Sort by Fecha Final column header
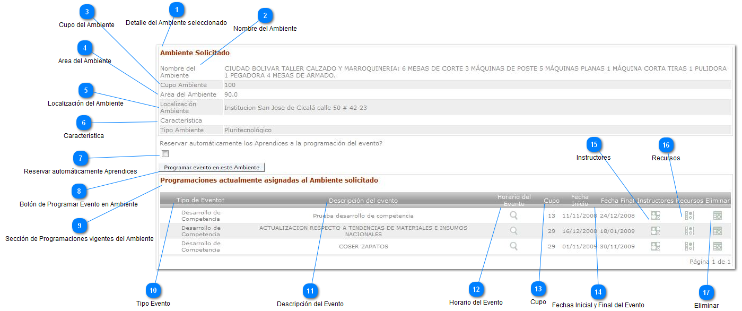 click(x=617, y=201)
